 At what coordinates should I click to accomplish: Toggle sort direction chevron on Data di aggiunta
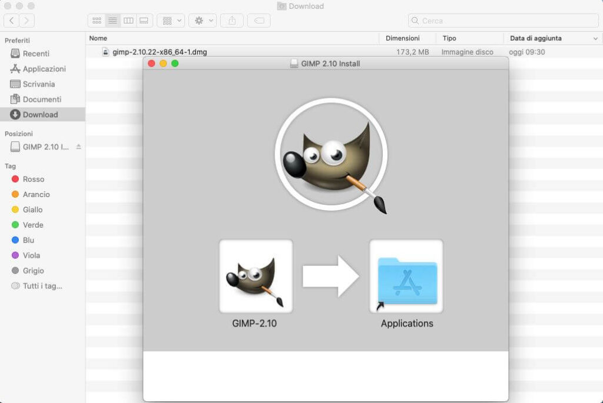pos(595,38)
